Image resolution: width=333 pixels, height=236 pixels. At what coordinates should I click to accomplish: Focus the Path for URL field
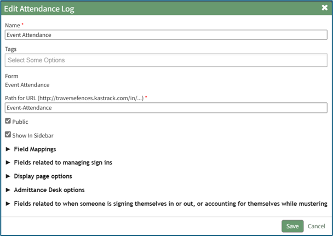point(166,108)
